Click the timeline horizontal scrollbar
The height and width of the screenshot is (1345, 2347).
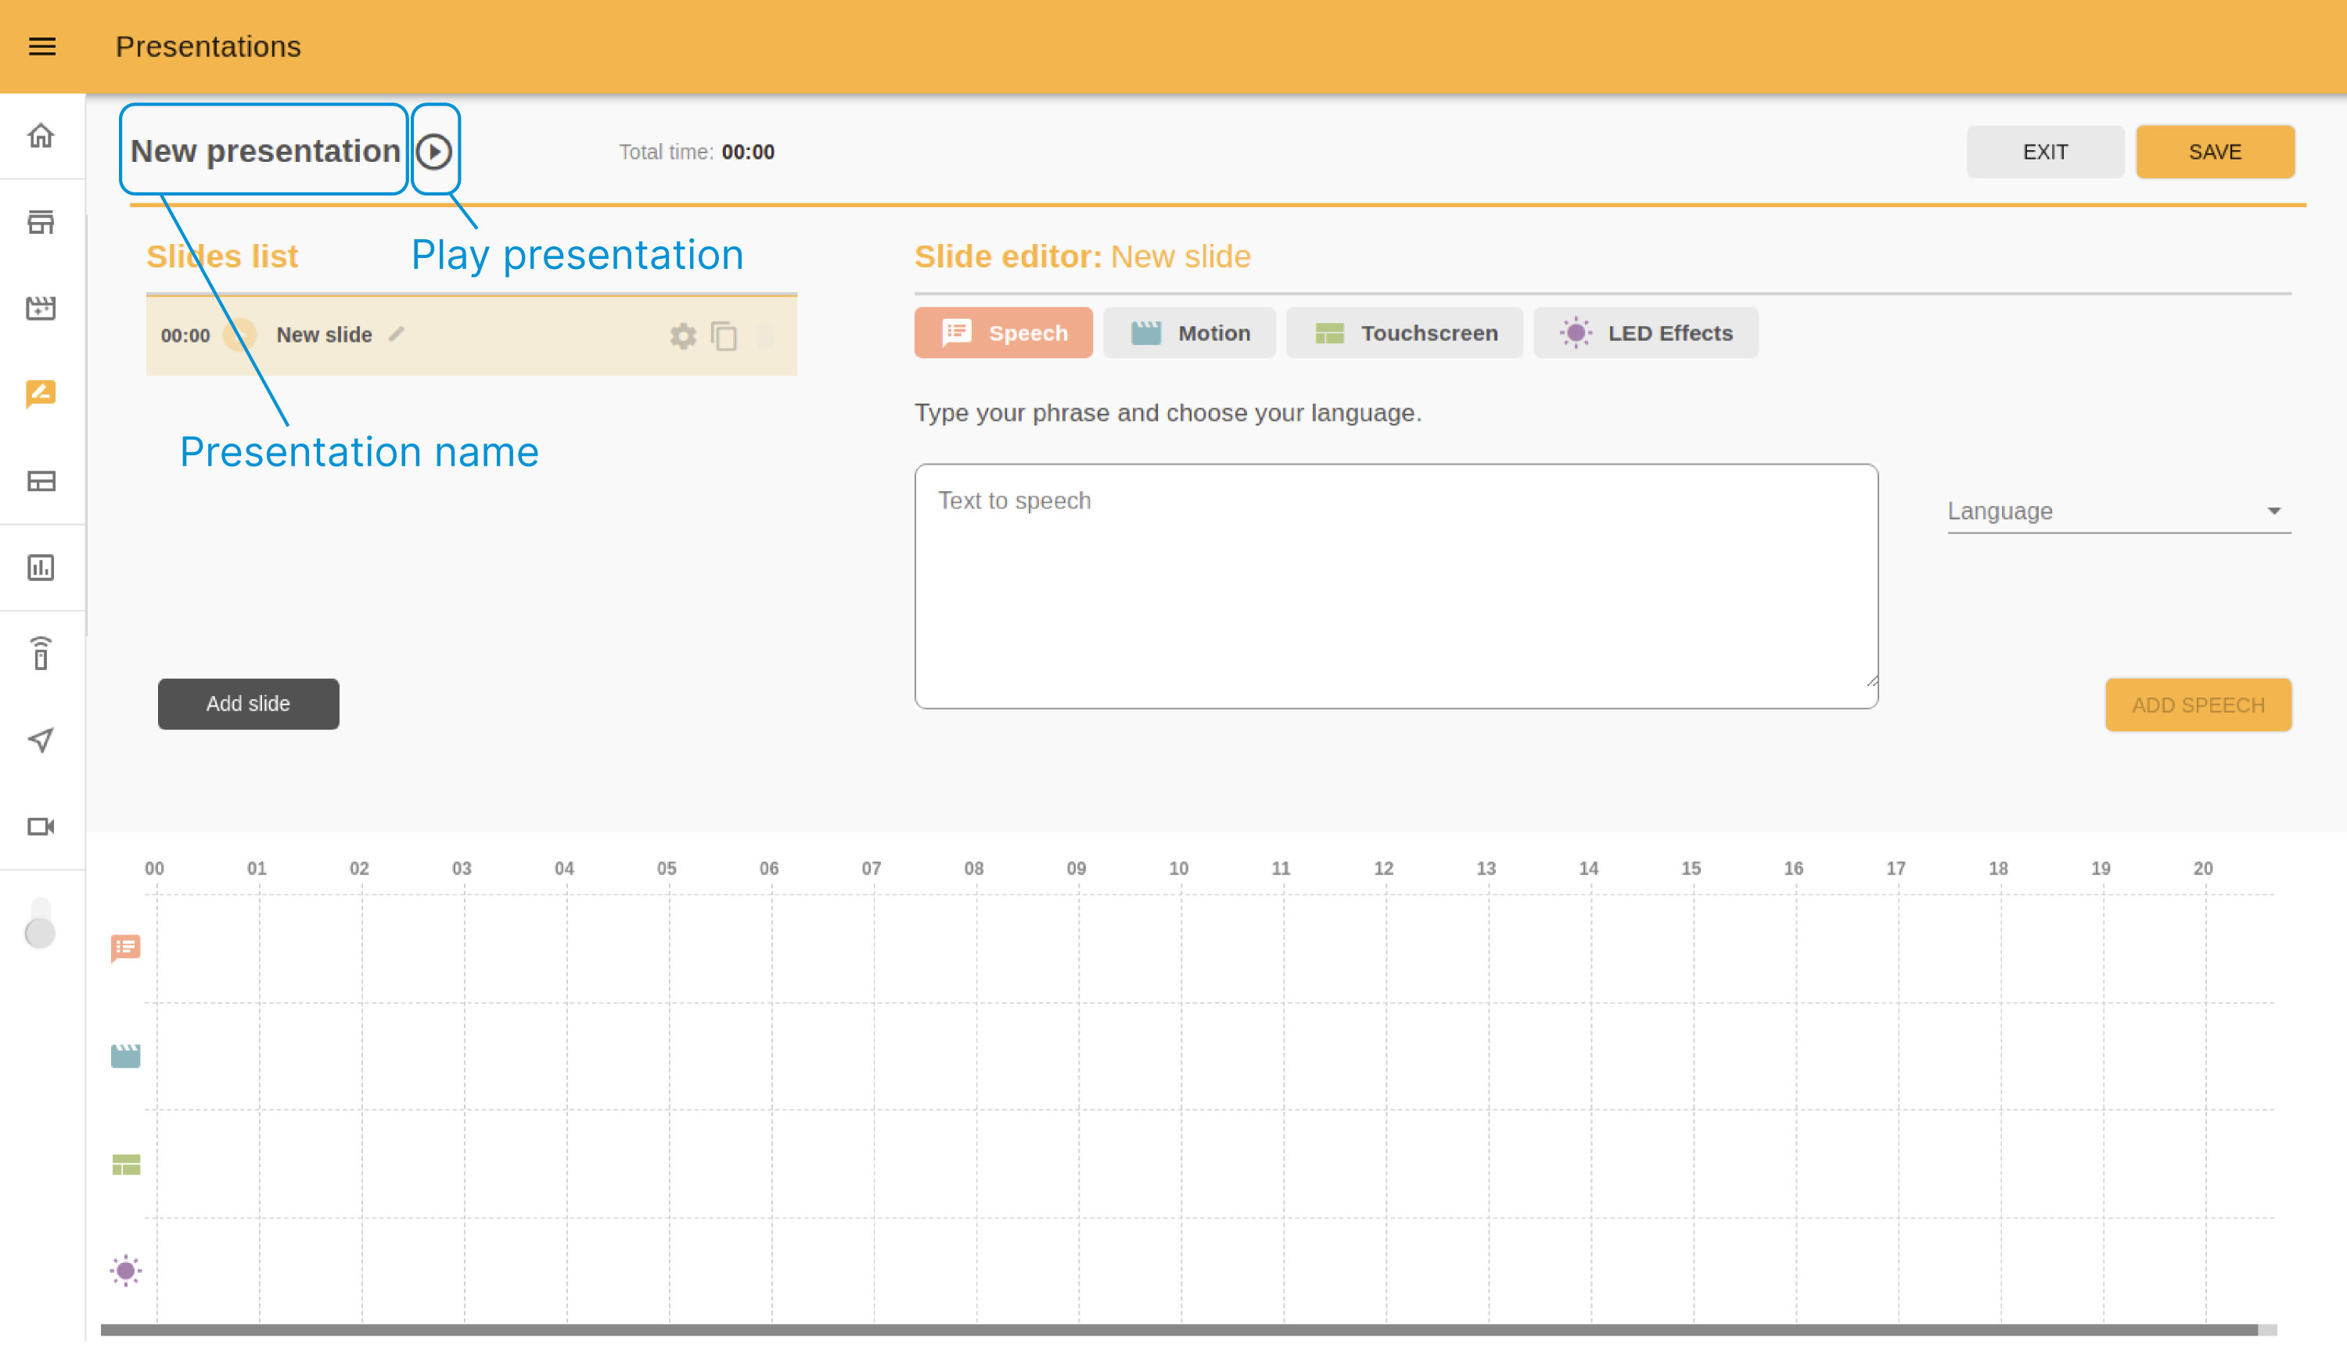pyautogui.click(x=1178, y=1329)
